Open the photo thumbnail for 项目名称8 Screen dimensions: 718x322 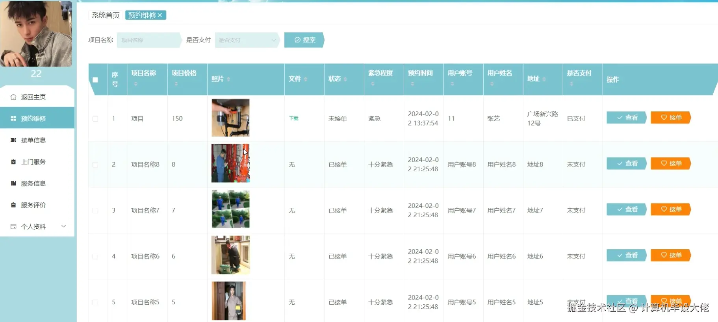click(x=230, y=163)
